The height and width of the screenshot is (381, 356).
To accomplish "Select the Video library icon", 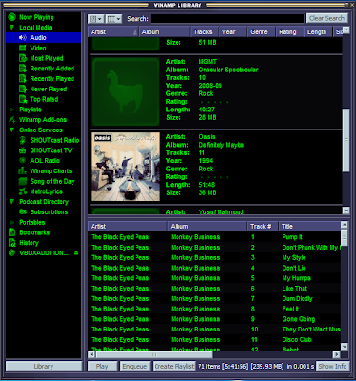I will [22, 48].
